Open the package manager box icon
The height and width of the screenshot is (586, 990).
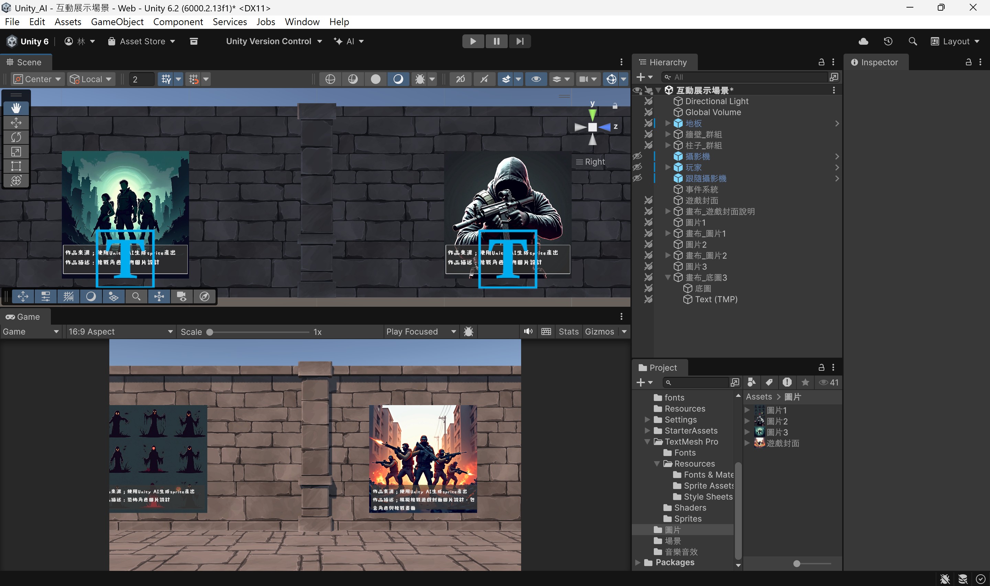(x=194, y=41)
